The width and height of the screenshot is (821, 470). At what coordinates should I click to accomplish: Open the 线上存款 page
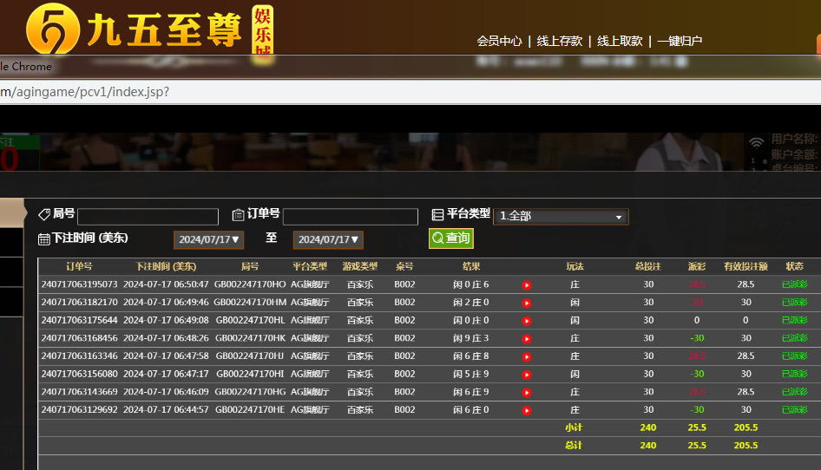point(559,41)
